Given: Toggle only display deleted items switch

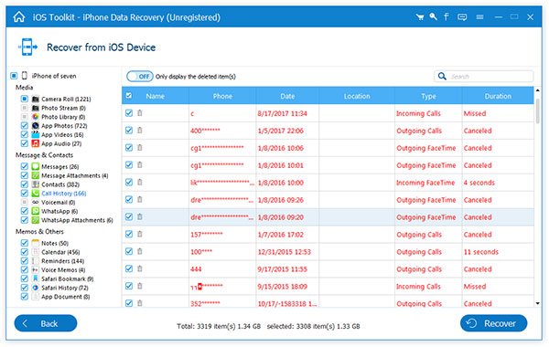Looking at the screenshot, I should [140, 76].
